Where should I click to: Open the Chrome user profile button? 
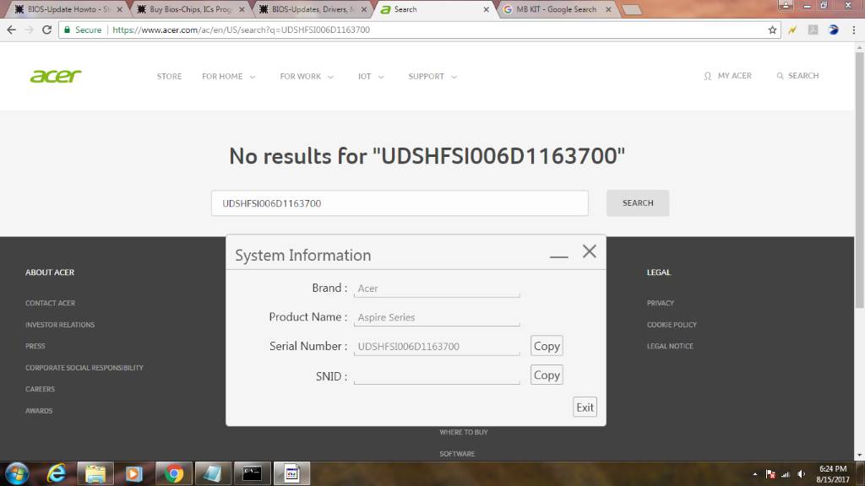tap(785, 6)
